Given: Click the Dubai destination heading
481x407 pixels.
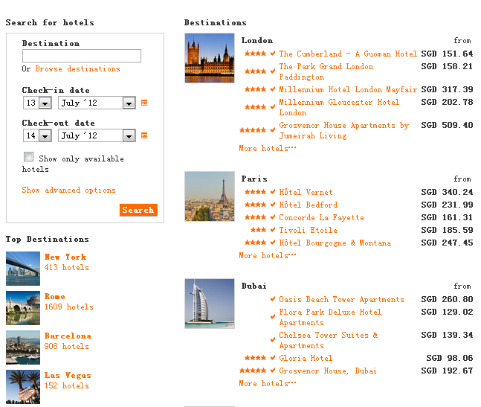Looking at the screenshot, I should 254,286.
